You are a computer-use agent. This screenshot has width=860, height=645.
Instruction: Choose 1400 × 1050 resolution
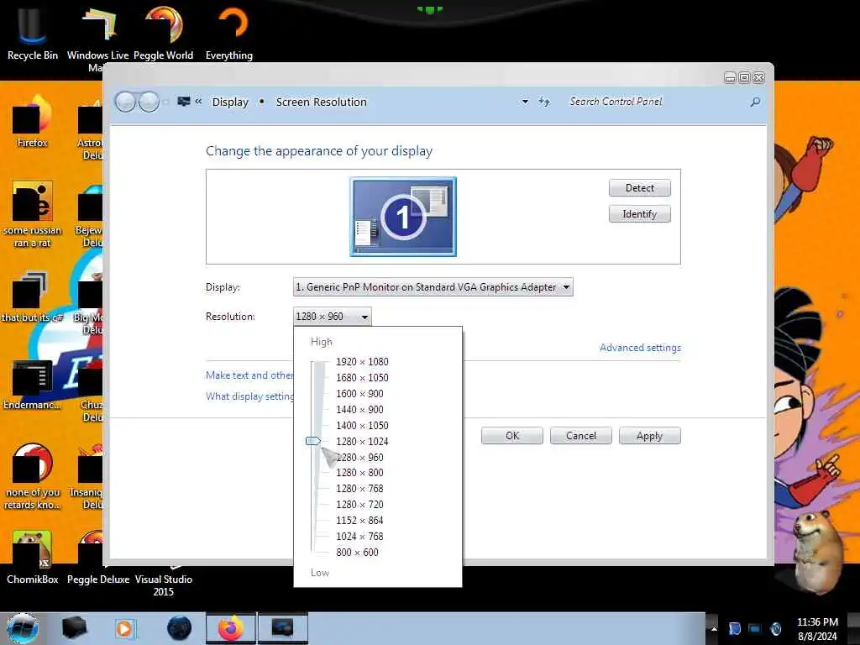pos(362,426)
